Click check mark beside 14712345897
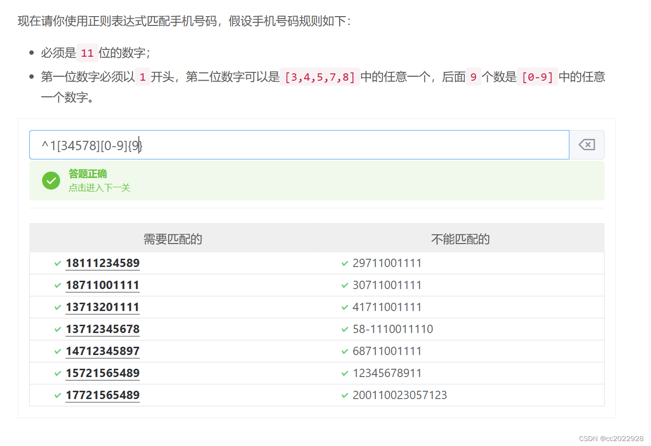The height and width of the screenshot is (446, 651). 58,352
